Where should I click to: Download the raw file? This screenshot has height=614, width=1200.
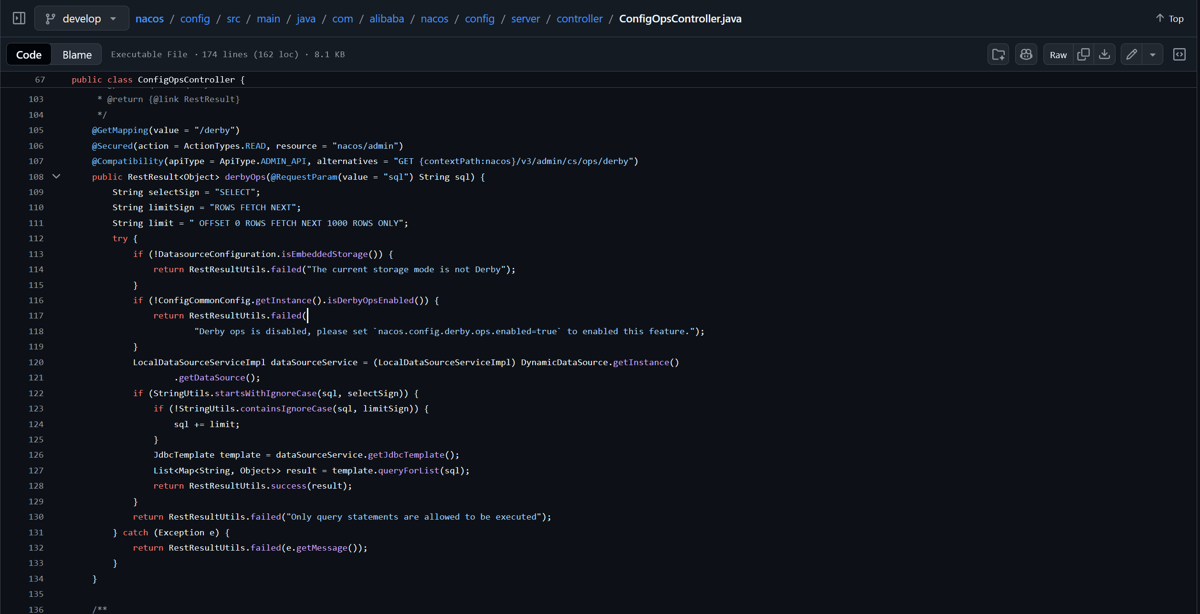1105,55
